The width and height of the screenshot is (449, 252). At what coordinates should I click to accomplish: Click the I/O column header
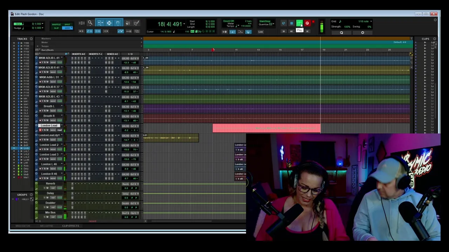point(130,54)
